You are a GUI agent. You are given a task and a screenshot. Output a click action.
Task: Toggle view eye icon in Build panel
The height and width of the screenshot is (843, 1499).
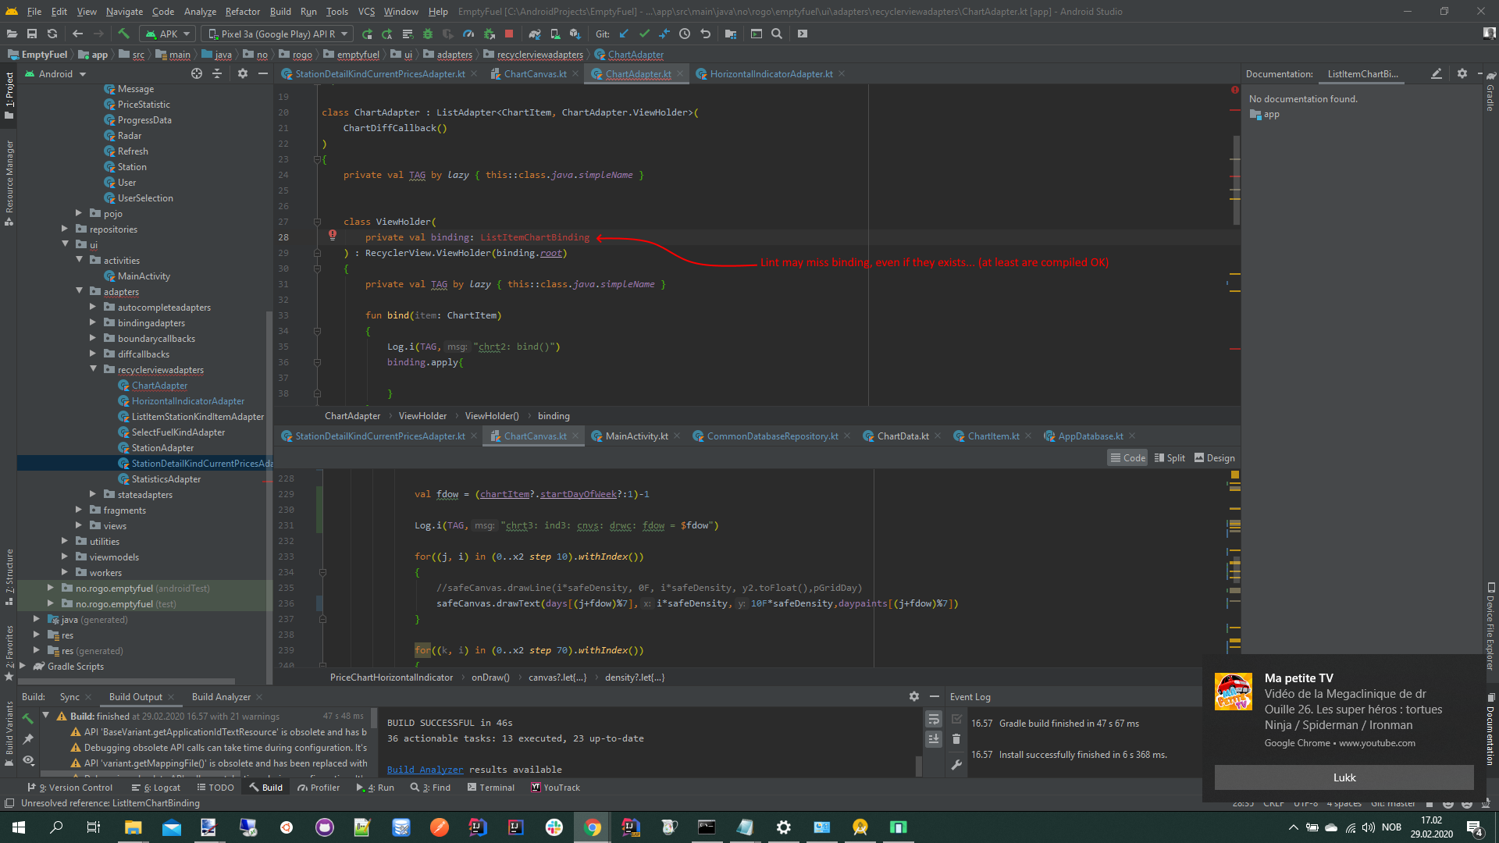[x=29, y=759]
